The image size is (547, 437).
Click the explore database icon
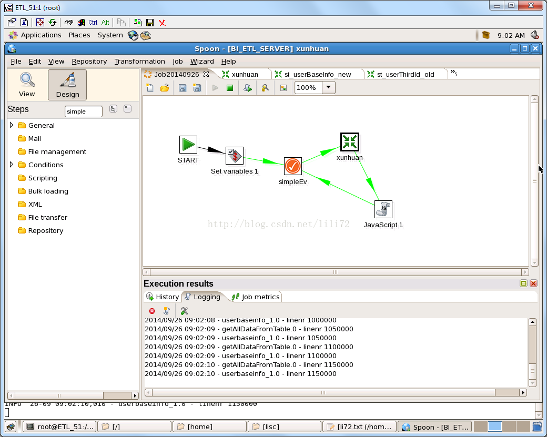(265, 88)
